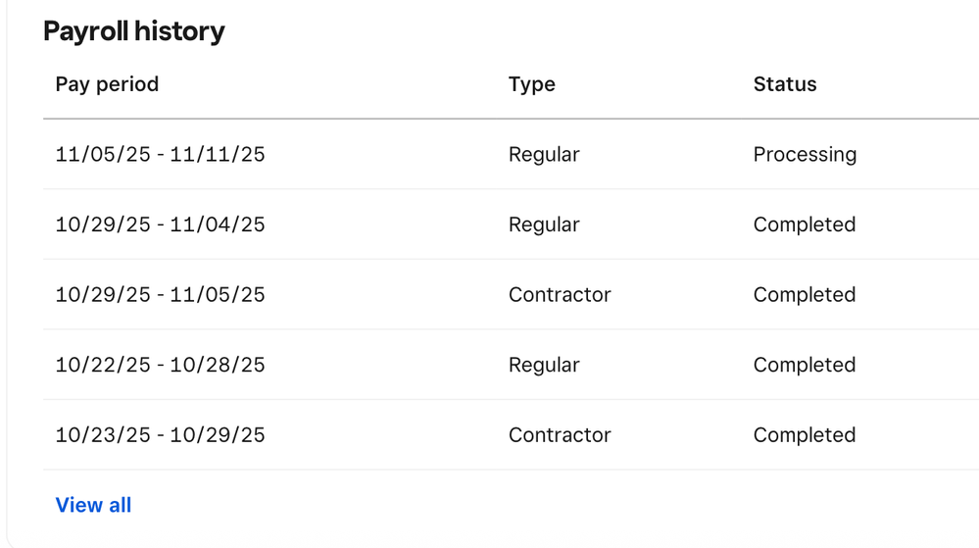The height and width of the screenshot is (548, 979).
Task: Select Contractor type for 10/23/25 - 10/29/25
Action: 560,435
